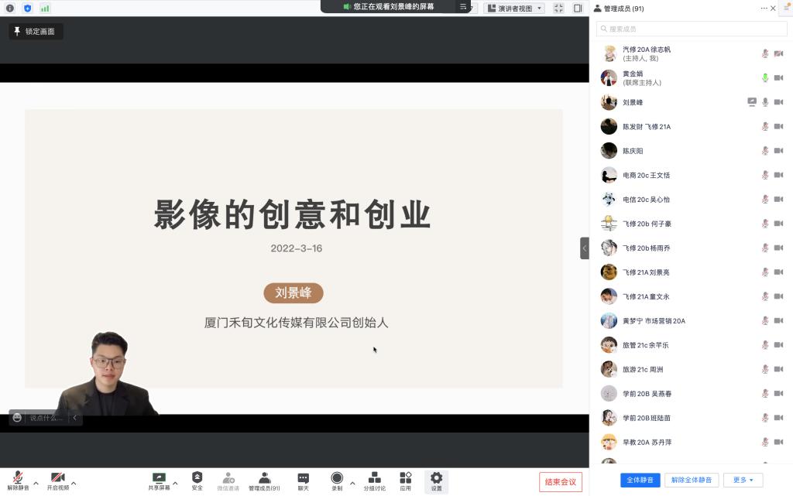Click the camera icon for 旅游 21c 周洲

click(x=778, y=369)
